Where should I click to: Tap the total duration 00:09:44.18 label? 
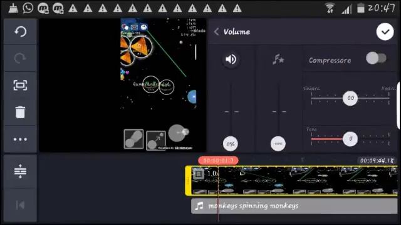tap(377, 161)
